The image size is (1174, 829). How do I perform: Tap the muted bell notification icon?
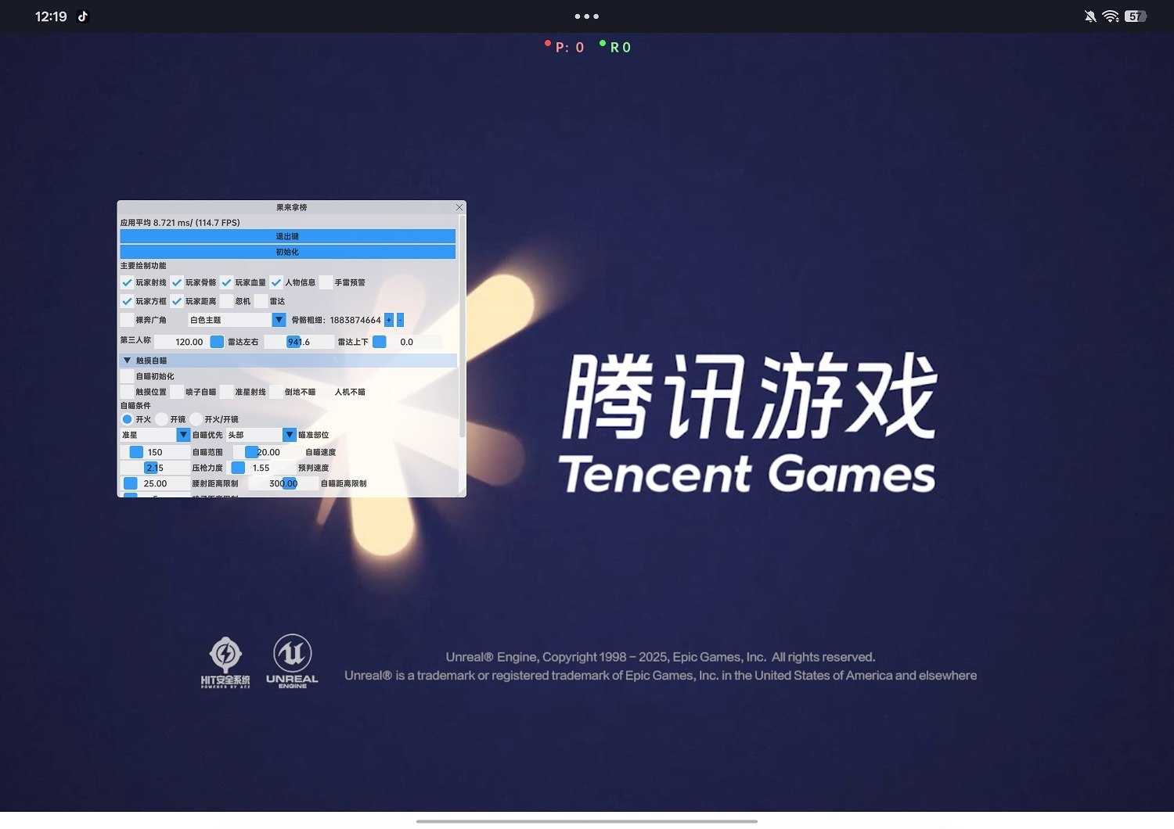[1089, 16]
